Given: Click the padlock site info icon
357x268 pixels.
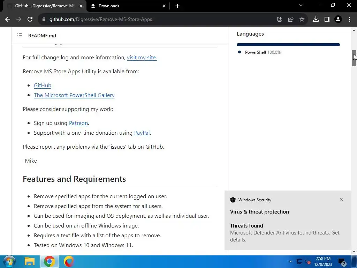Looking at the screenshot, I should (x=44, y=20).
